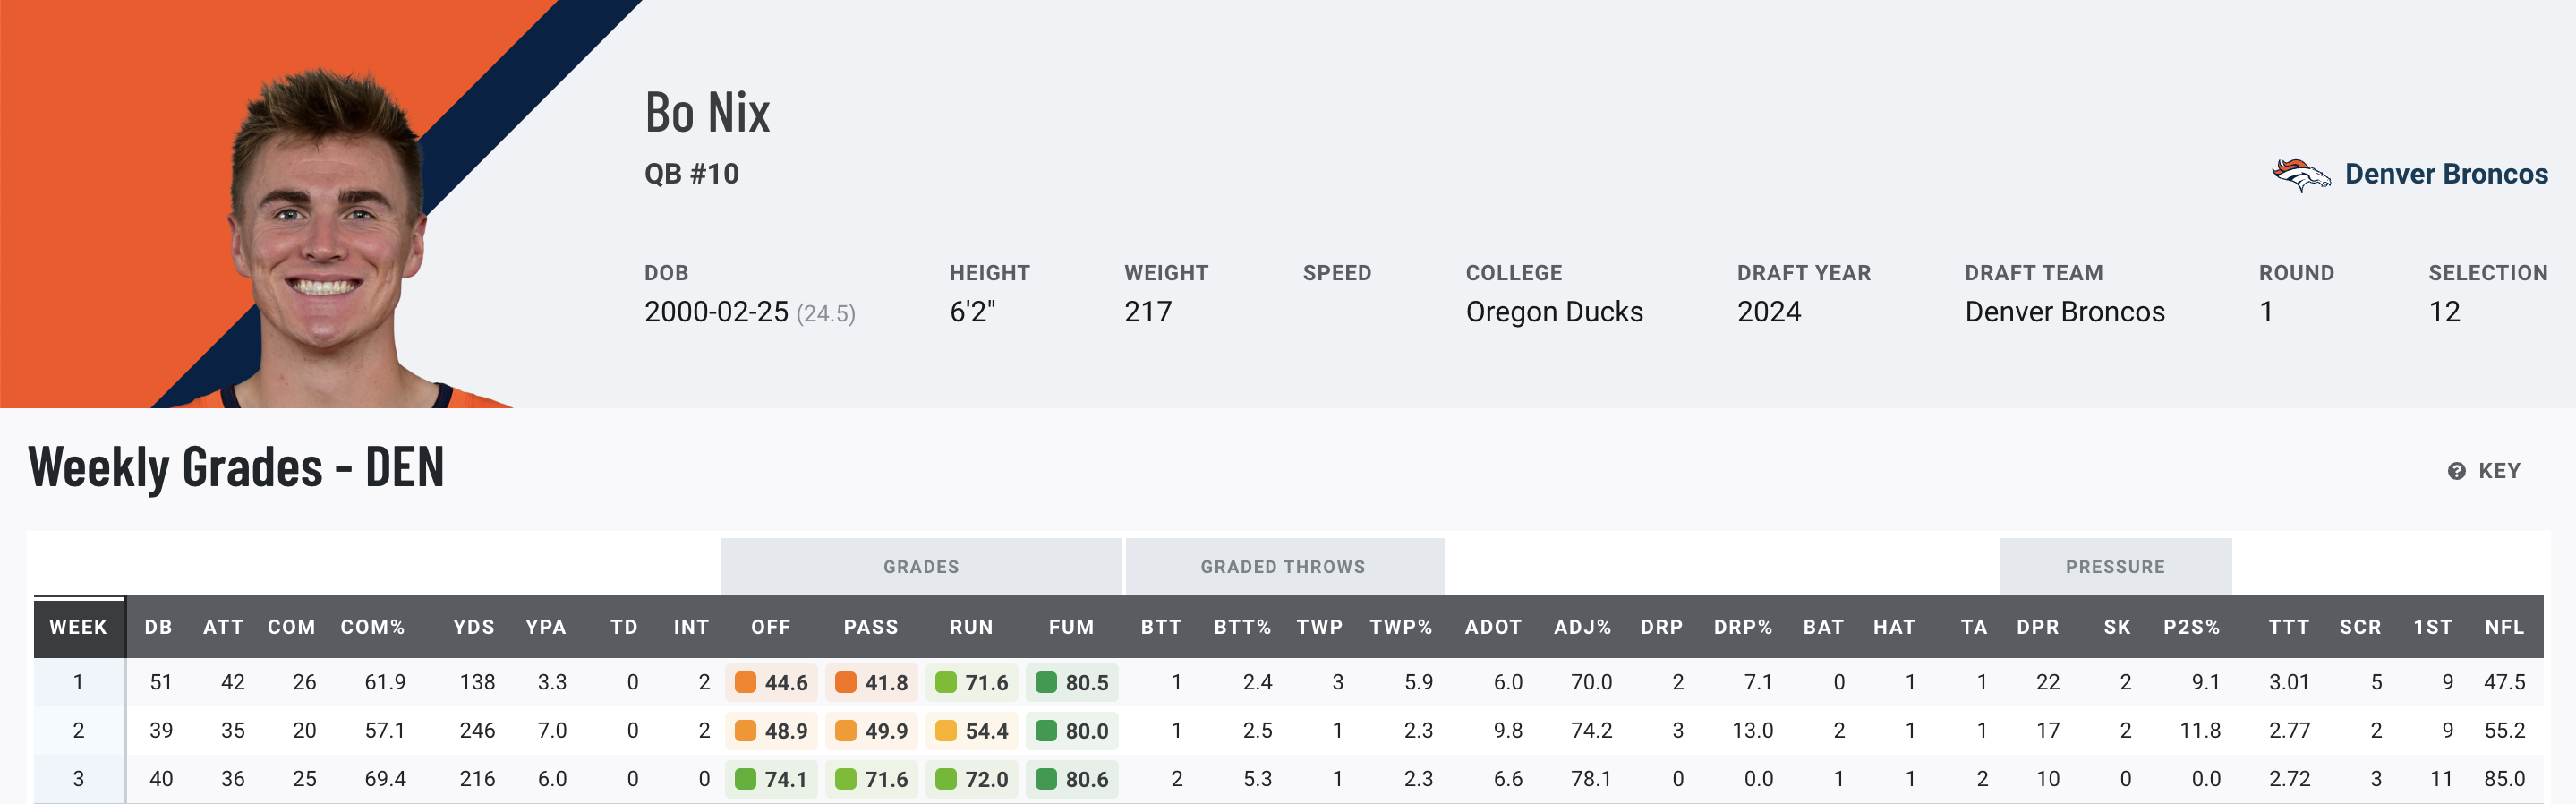Sort by RUN grade column header
Screen dimensions: 2576x804
970,627
